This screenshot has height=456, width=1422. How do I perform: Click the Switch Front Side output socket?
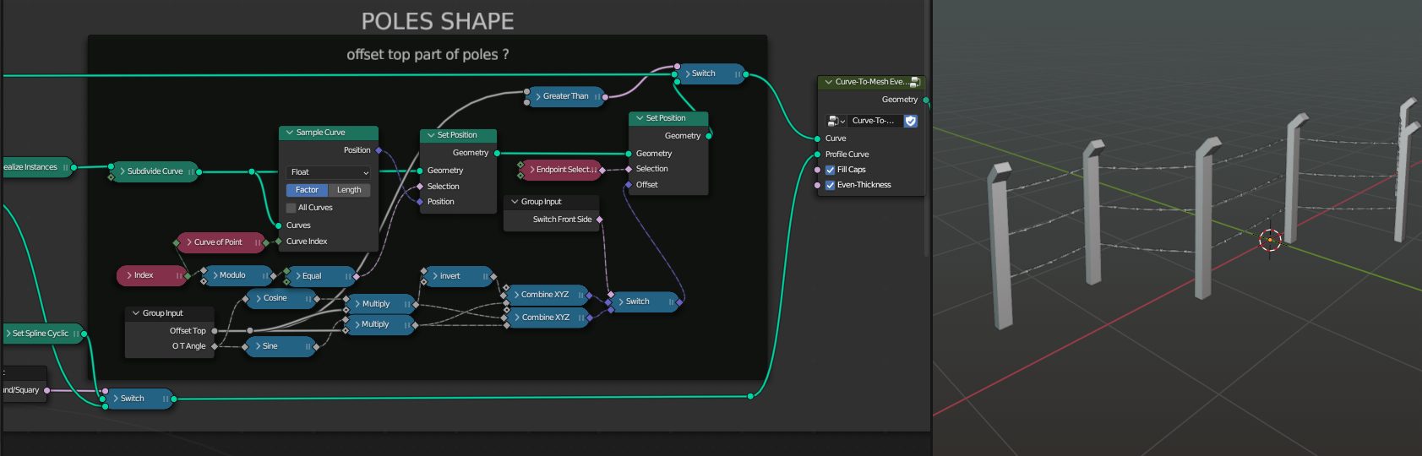coord(600,220)
